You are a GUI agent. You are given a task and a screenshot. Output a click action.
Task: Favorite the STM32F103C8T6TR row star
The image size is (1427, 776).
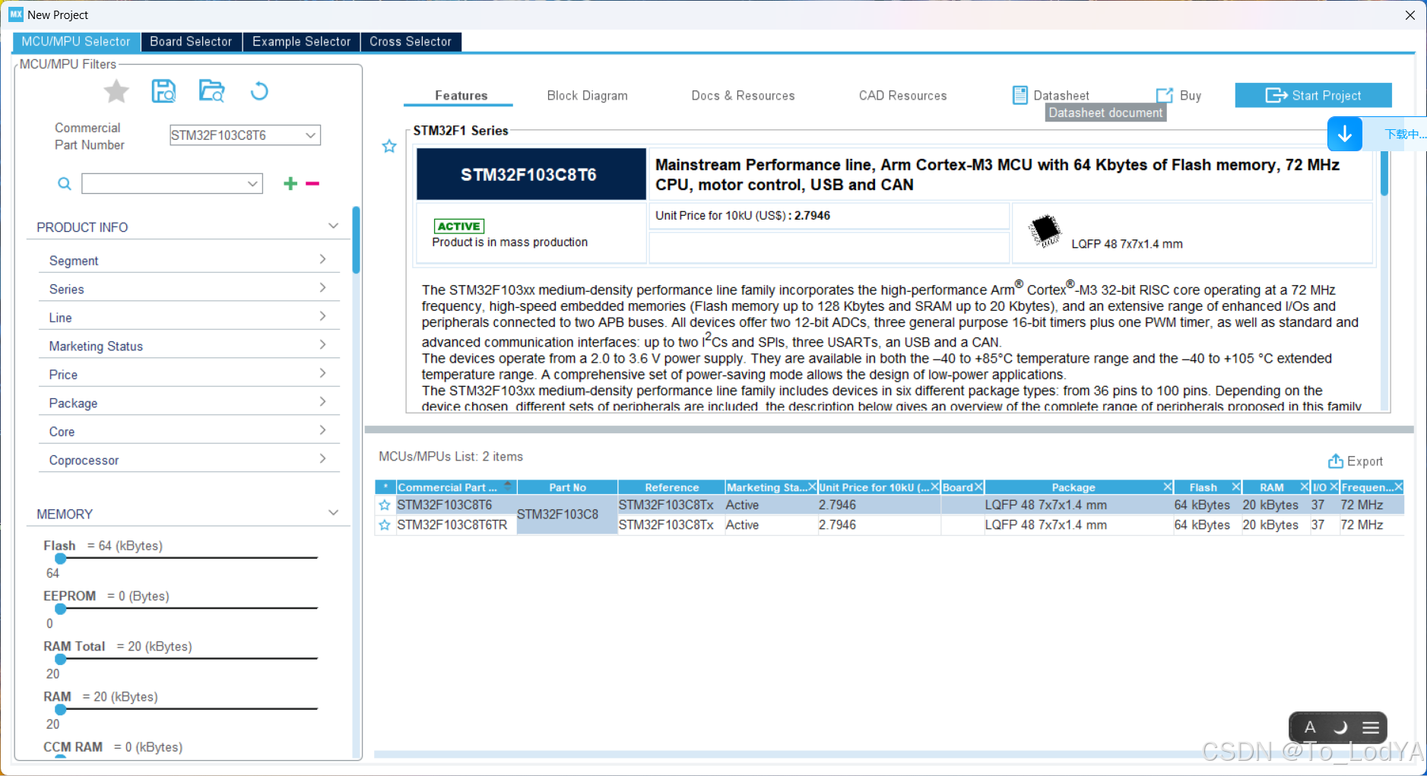pos(385,525)
